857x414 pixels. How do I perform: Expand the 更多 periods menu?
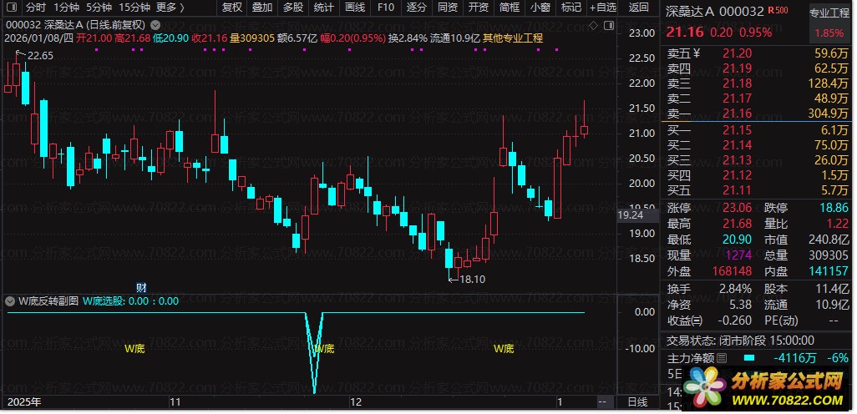(170, 8)
